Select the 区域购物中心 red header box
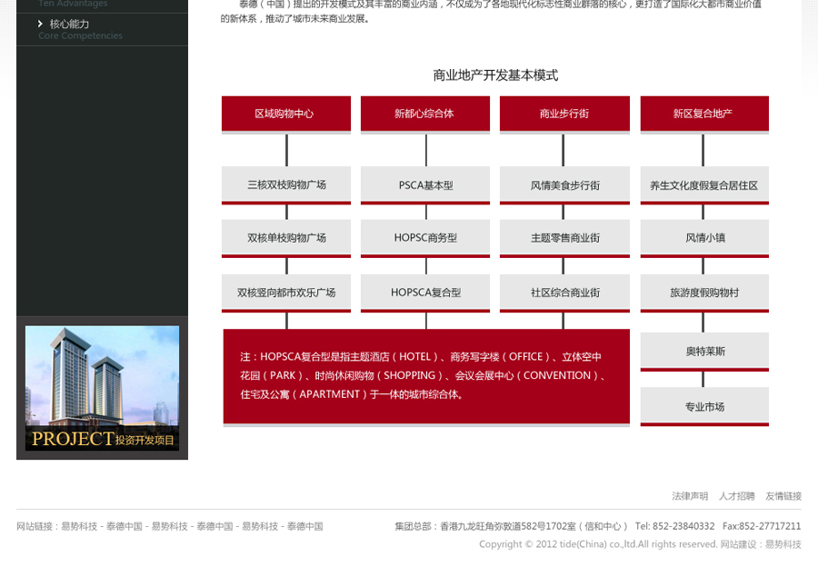Image resolution: width=818 pixels, height=576 pixels. coord(286,114)
